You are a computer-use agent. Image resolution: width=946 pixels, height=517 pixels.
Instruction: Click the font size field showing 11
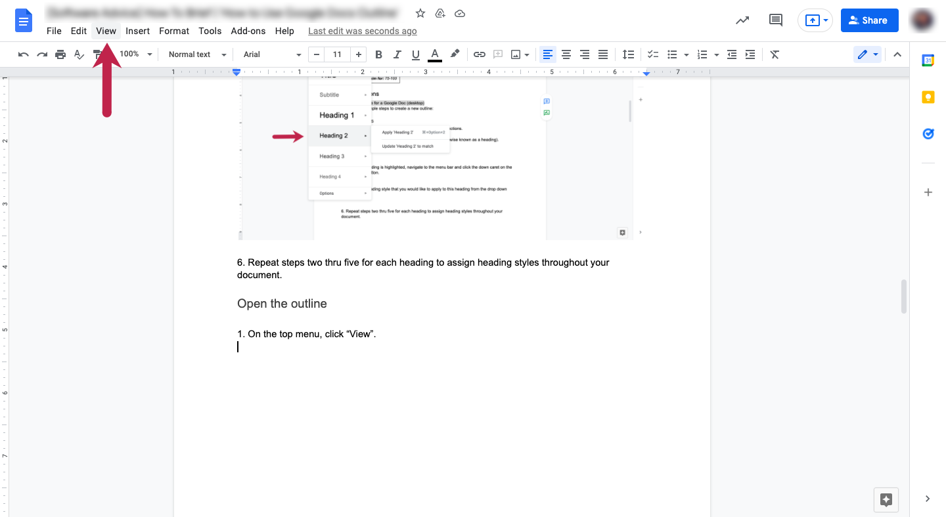pos(337,54)
